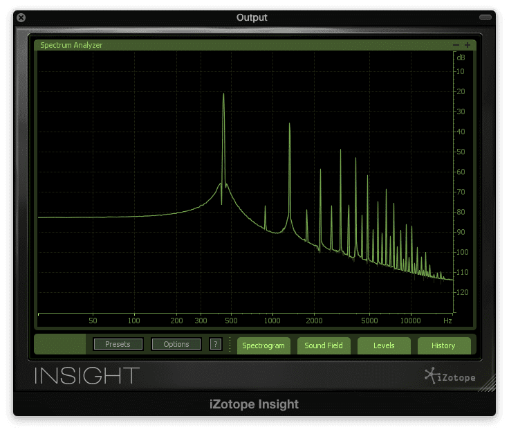The height and width of the screenshot is (432, 509).
Task: Click the -10 label on the dB scale
Action: tap(460, 71)
